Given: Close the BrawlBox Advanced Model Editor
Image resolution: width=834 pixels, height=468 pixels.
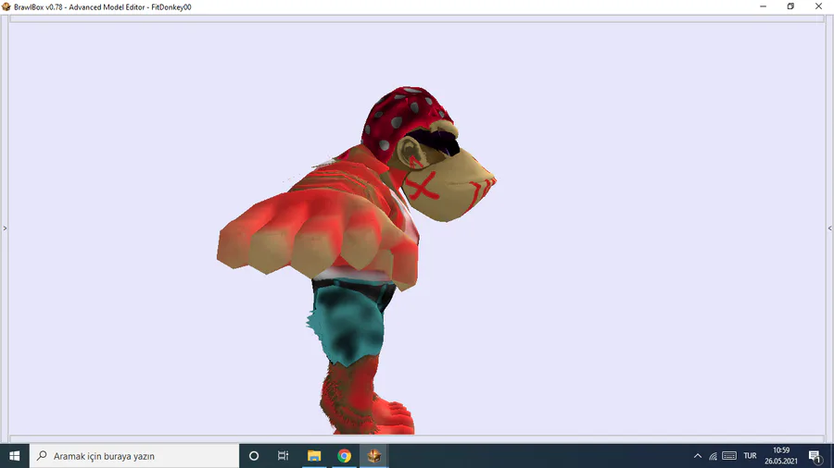Looking at the screenshot, I should (x=818, y=6).
